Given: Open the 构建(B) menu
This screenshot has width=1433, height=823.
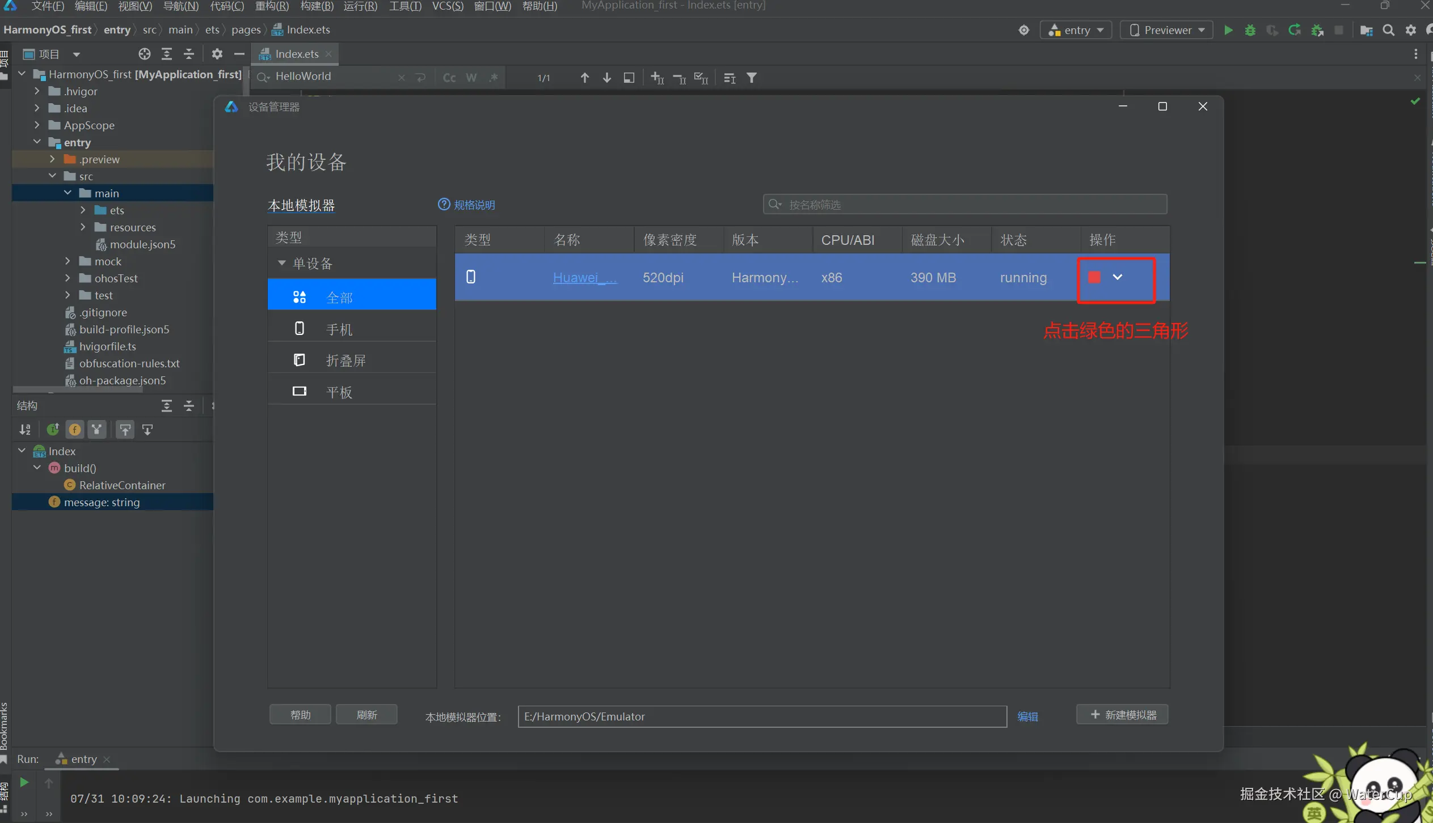Looking at the screenshot, I should coord(317,6).
